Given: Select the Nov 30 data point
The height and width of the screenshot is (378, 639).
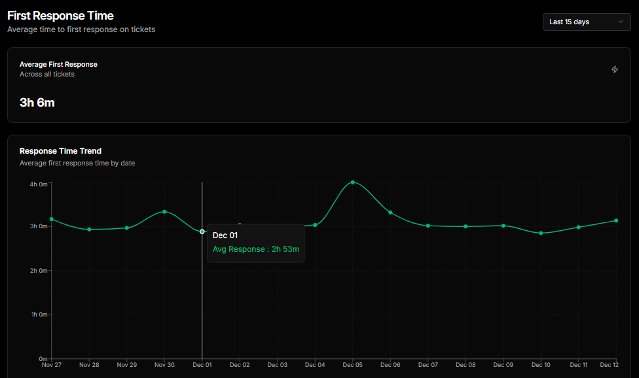Looking at the screenshot, I should [x=164, y=211].
